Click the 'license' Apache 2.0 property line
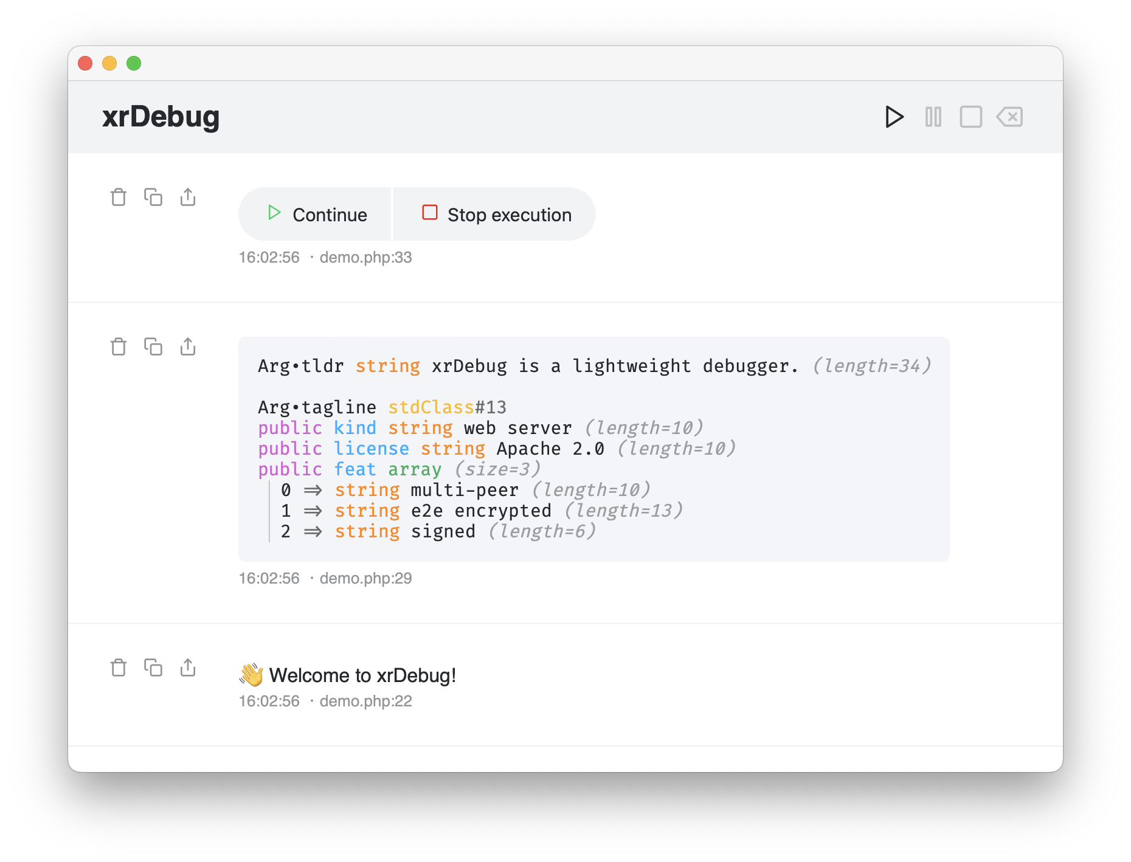The height and width of the screenshot is (862, 1131). pos(497,449)
